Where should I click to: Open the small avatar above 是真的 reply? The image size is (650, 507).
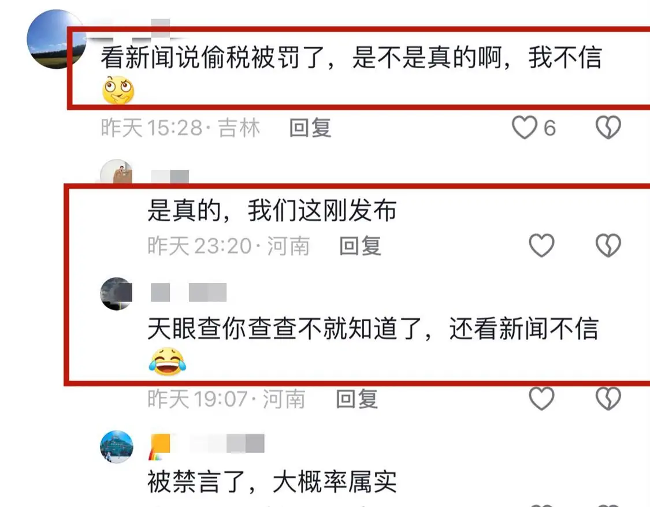click(117, 171)
